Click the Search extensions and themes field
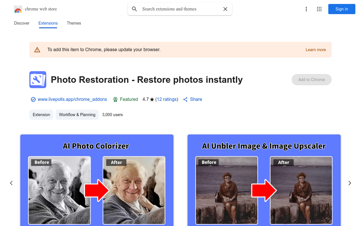This screenshot has height=226, width=361. click(x=180, y=9)
